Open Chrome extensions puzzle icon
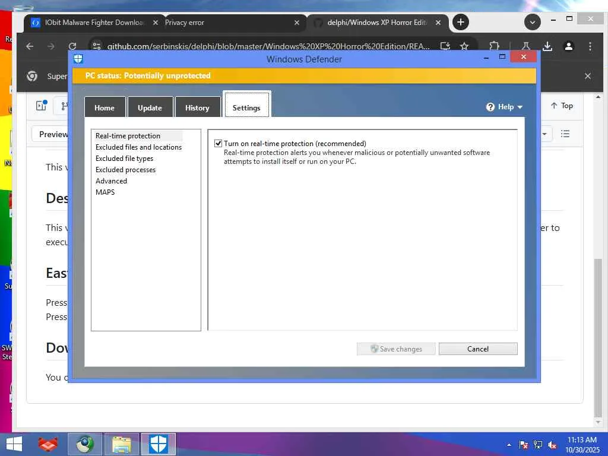The height and width of the screenshot is (456, 608). tap(494, 46)
